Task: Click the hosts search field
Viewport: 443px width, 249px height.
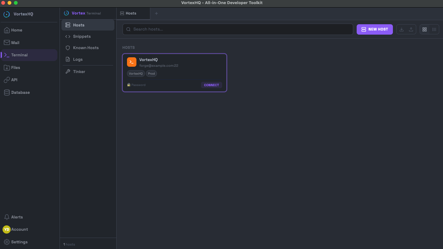Action: [238, 29]
